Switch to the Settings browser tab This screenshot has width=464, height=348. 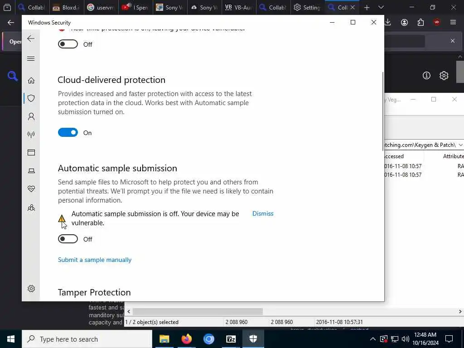point(308,7)
